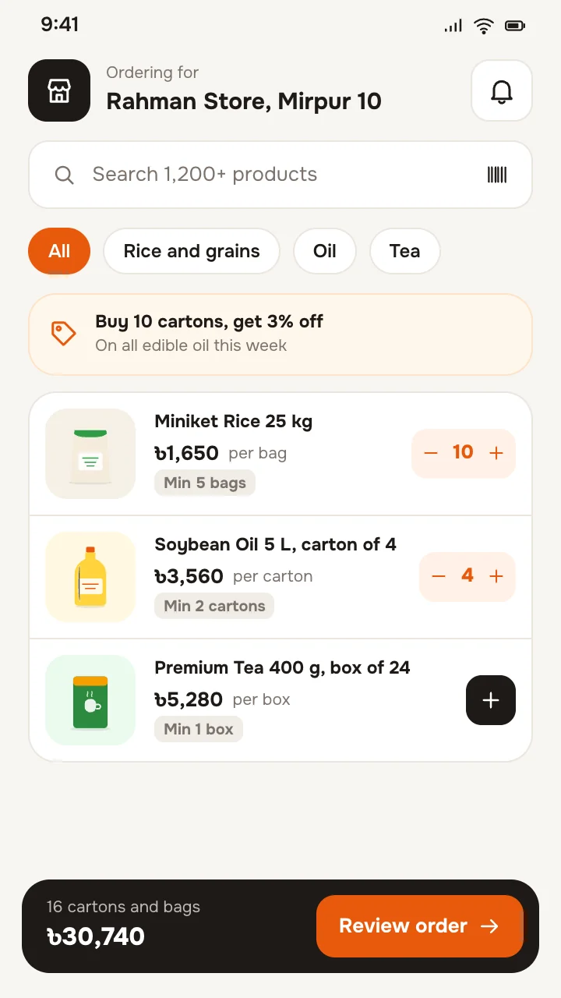Increase Soybean Oil quantity
The width and height of the screenshot is (561, 998).
click(x=496, y=576)
